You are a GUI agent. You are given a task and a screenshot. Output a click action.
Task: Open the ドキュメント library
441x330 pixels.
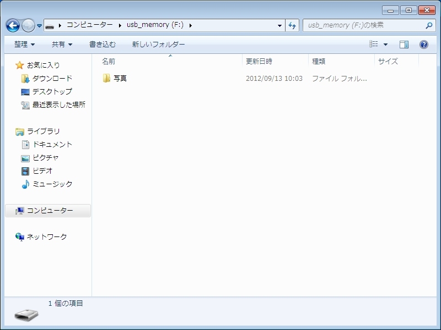[x=52, y=144]
